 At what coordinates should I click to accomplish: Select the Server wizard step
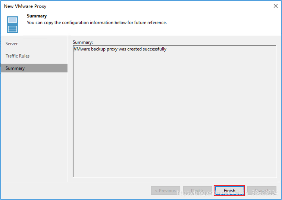click(x=12, y=44)
